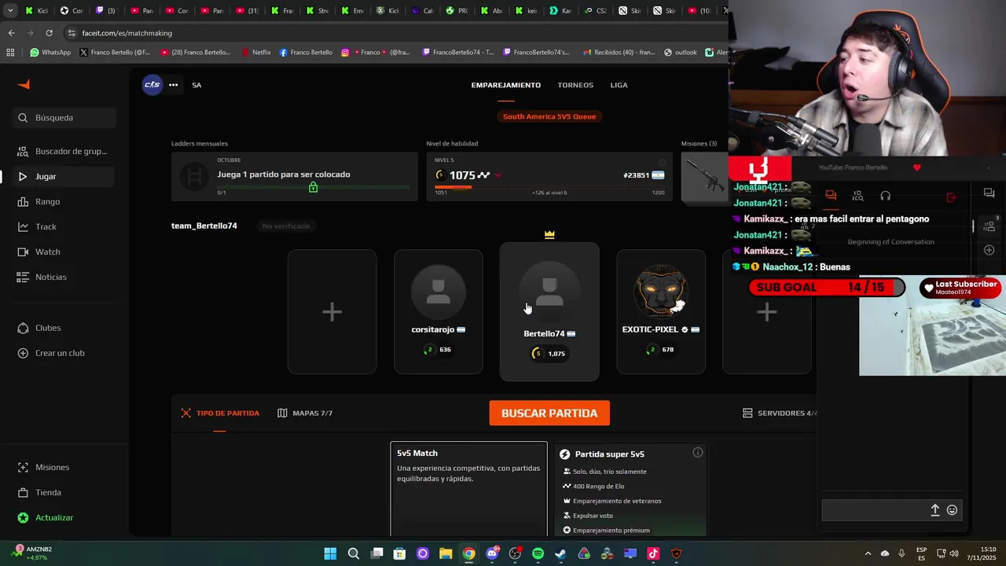Open Bertello74's player card
The height and width of the screenshot is (566, 1006).
click(x=549, y=311)
